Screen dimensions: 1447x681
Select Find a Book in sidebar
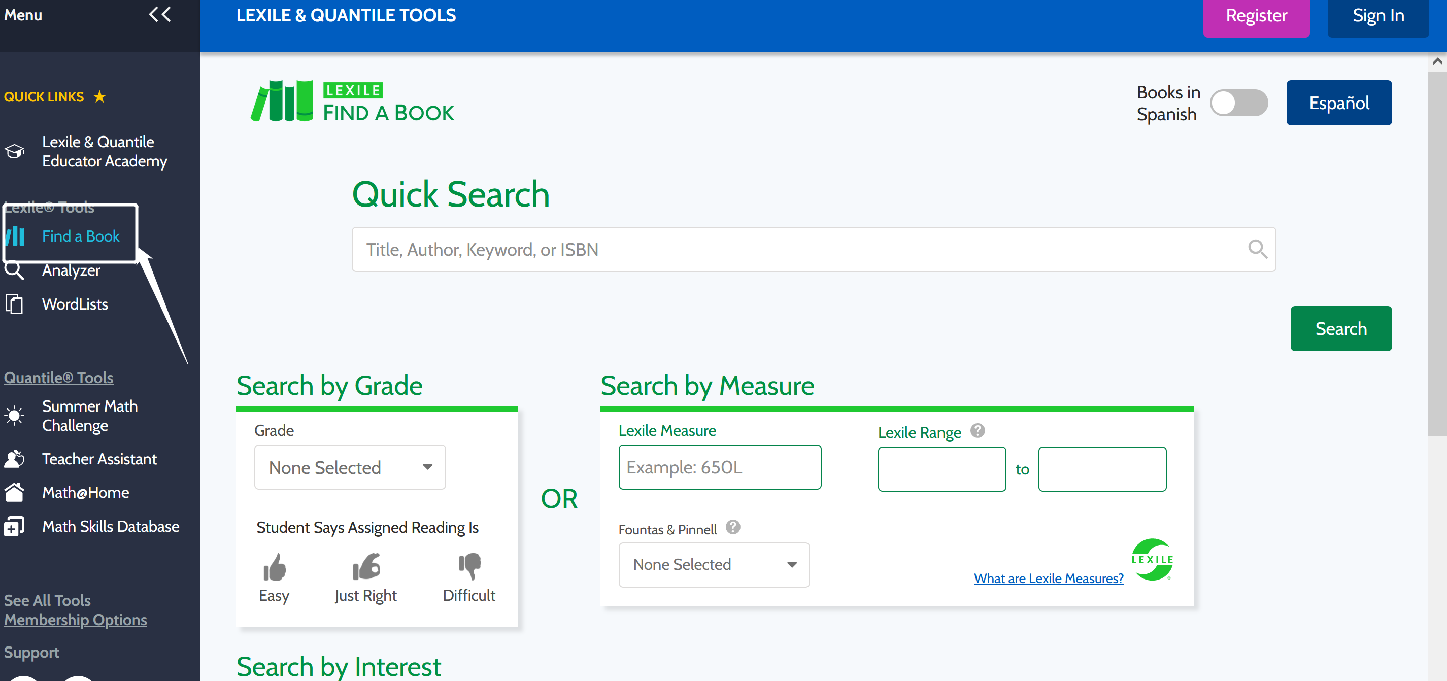point(80,236)
